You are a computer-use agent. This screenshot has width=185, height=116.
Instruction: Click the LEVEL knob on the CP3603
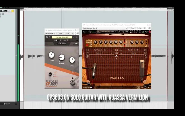point(72,60)
